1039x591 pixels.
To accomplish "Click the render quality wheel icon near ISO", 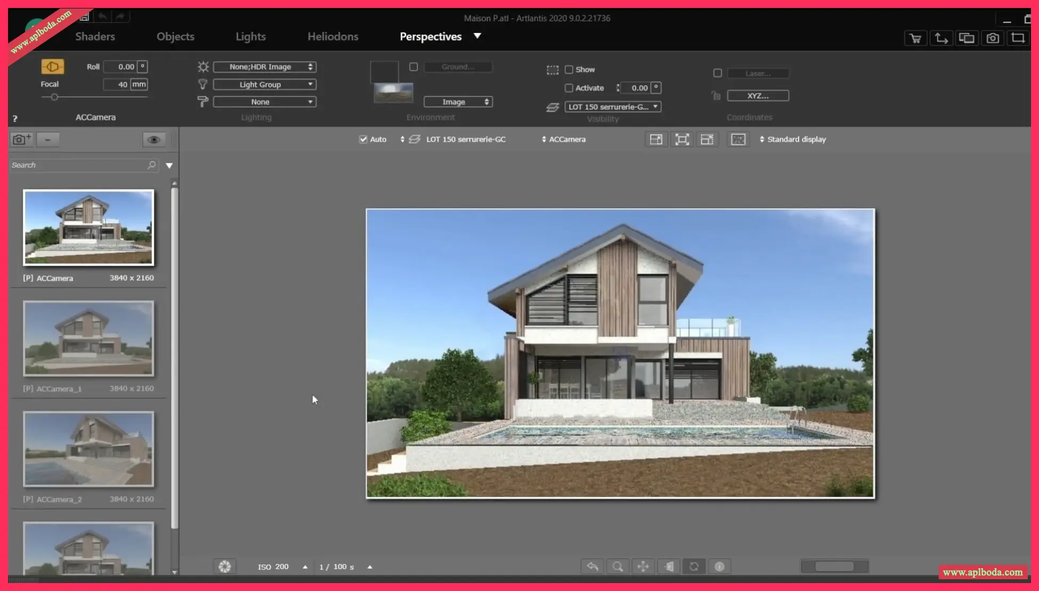I will click(225, 567).
